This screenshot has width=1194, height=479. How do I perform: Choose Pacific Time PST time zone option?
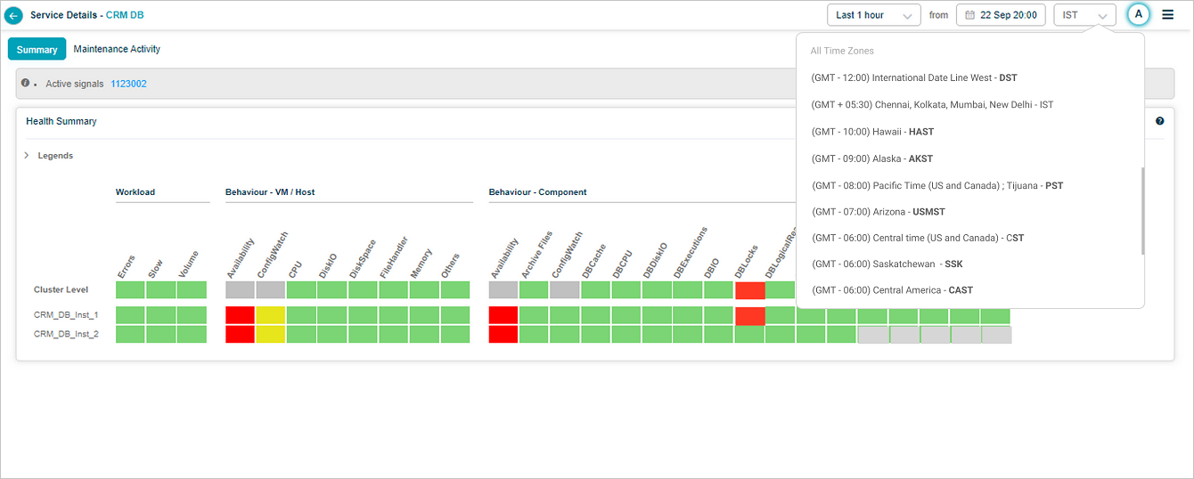point(936,185)
